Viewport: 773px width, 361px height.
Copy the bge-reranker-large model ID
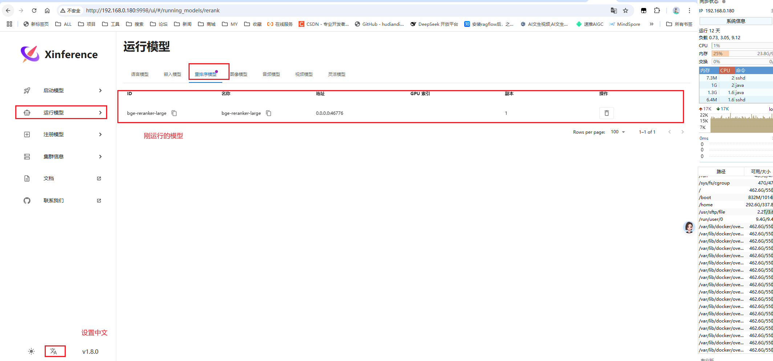(x=174, y=113)
